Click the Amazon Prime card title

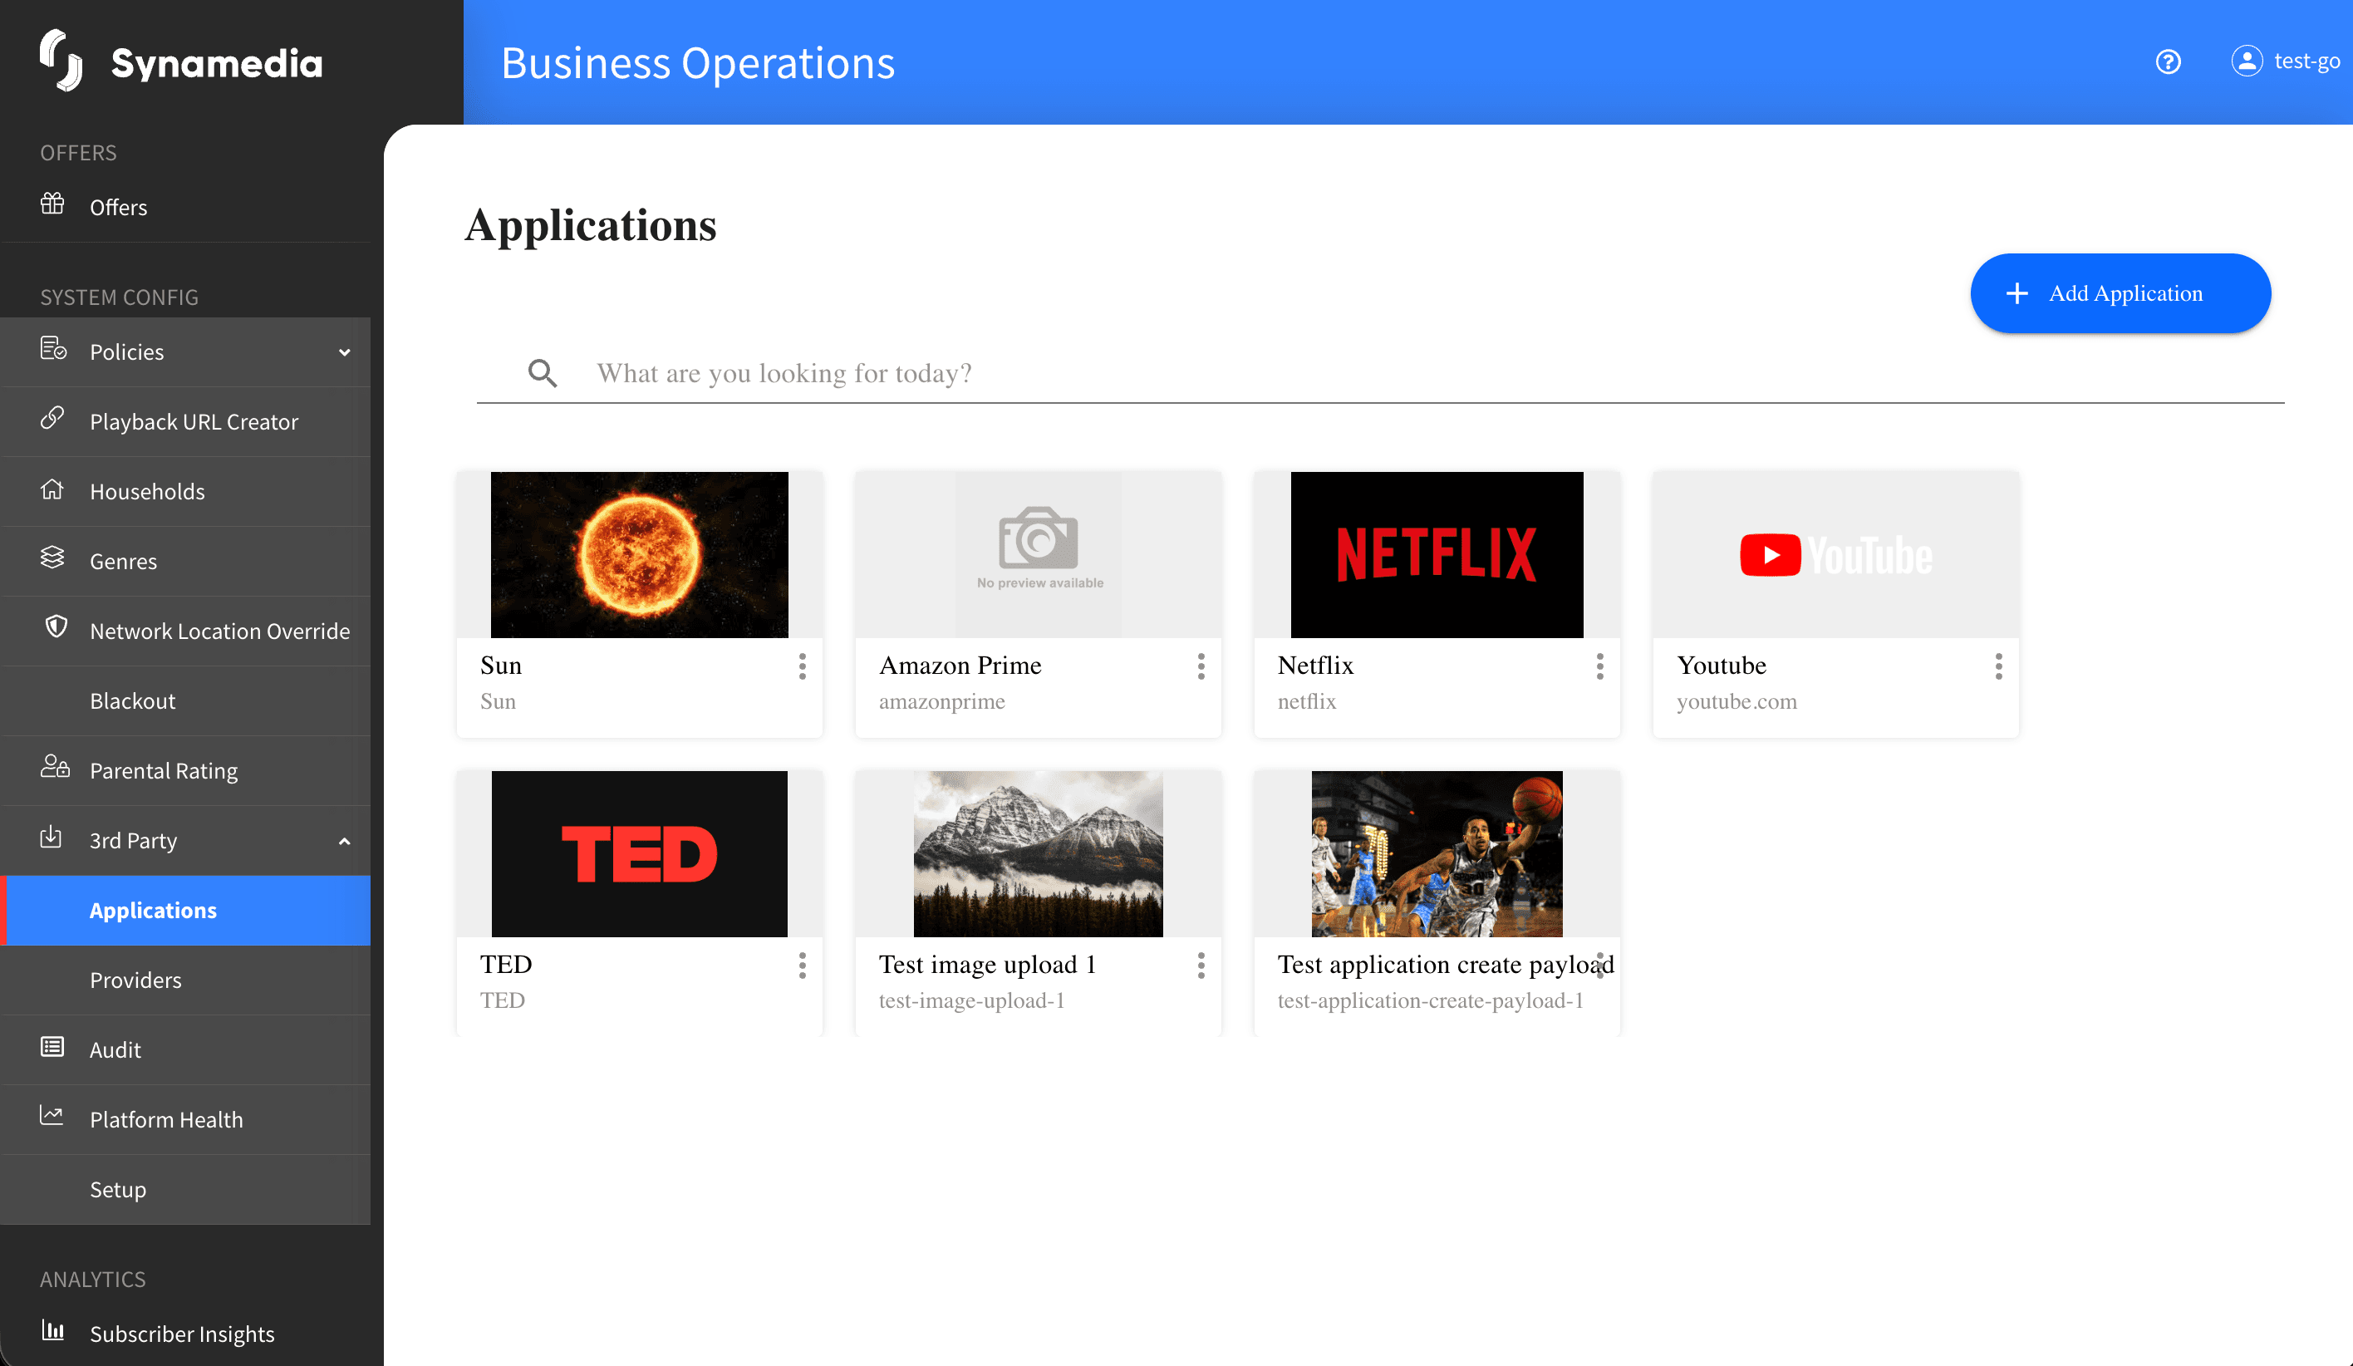point(960,666)
